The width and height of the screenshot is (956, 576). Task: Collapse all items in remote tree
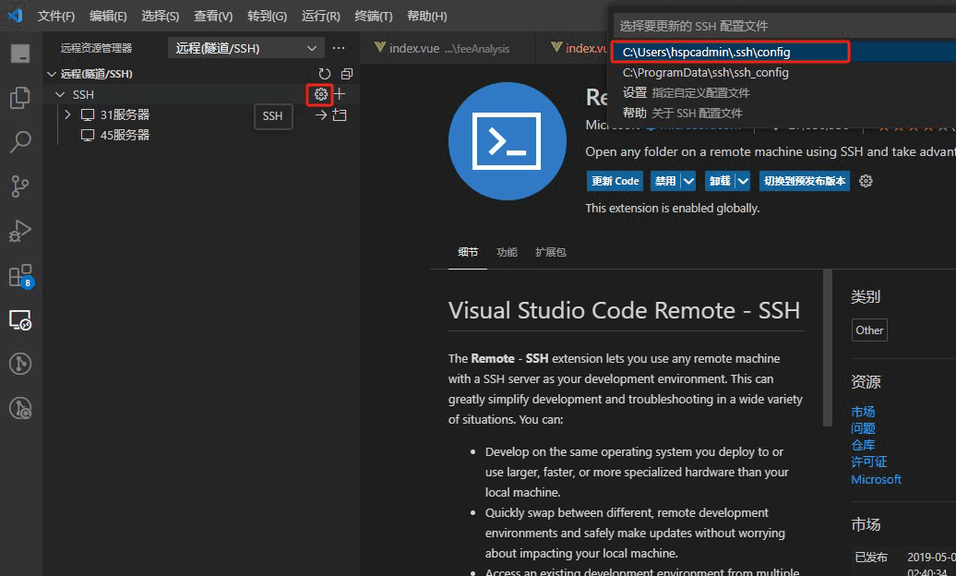(x=346, y=74)
